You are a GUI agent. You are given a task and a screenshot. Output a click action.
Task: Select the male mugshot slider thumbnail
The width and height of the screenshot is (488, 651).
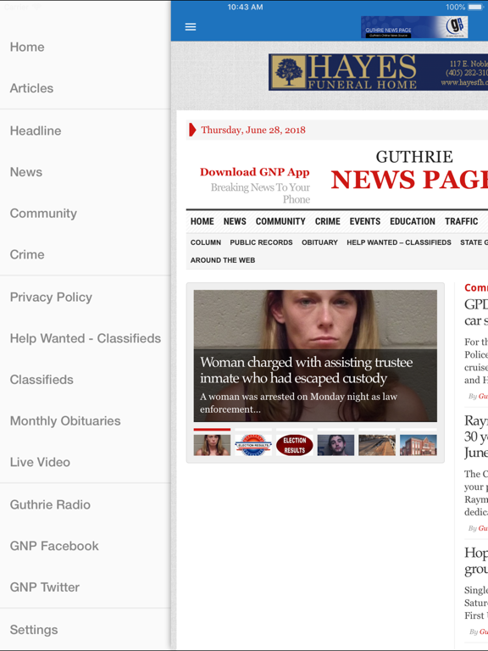pos(335,445)
